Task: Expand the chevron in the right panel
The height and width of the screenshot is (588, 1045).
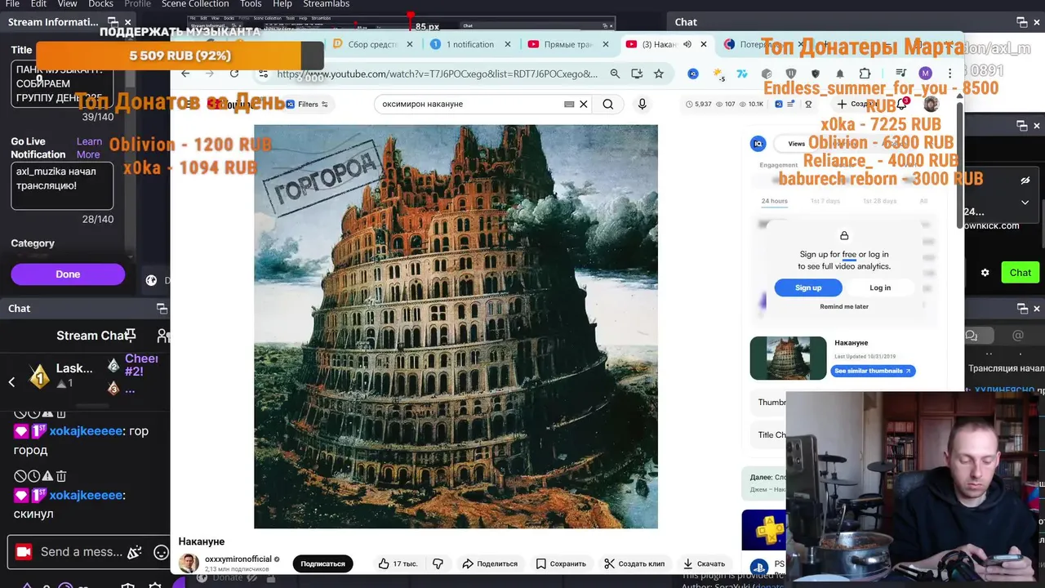Action: coord(1025,202)
